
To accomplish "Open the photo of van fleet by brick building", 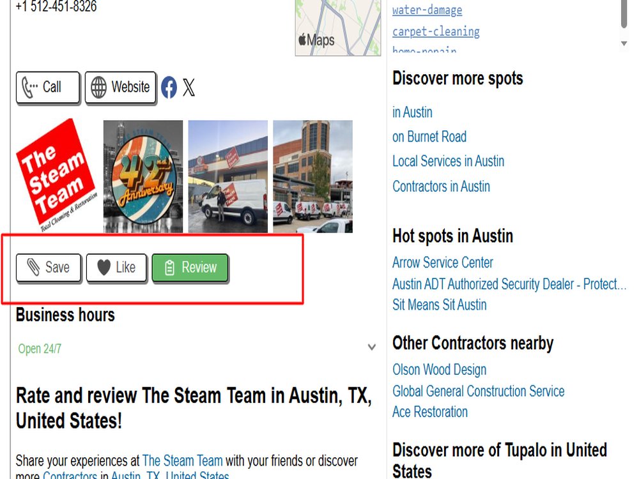I will click(x=312, y=176).
